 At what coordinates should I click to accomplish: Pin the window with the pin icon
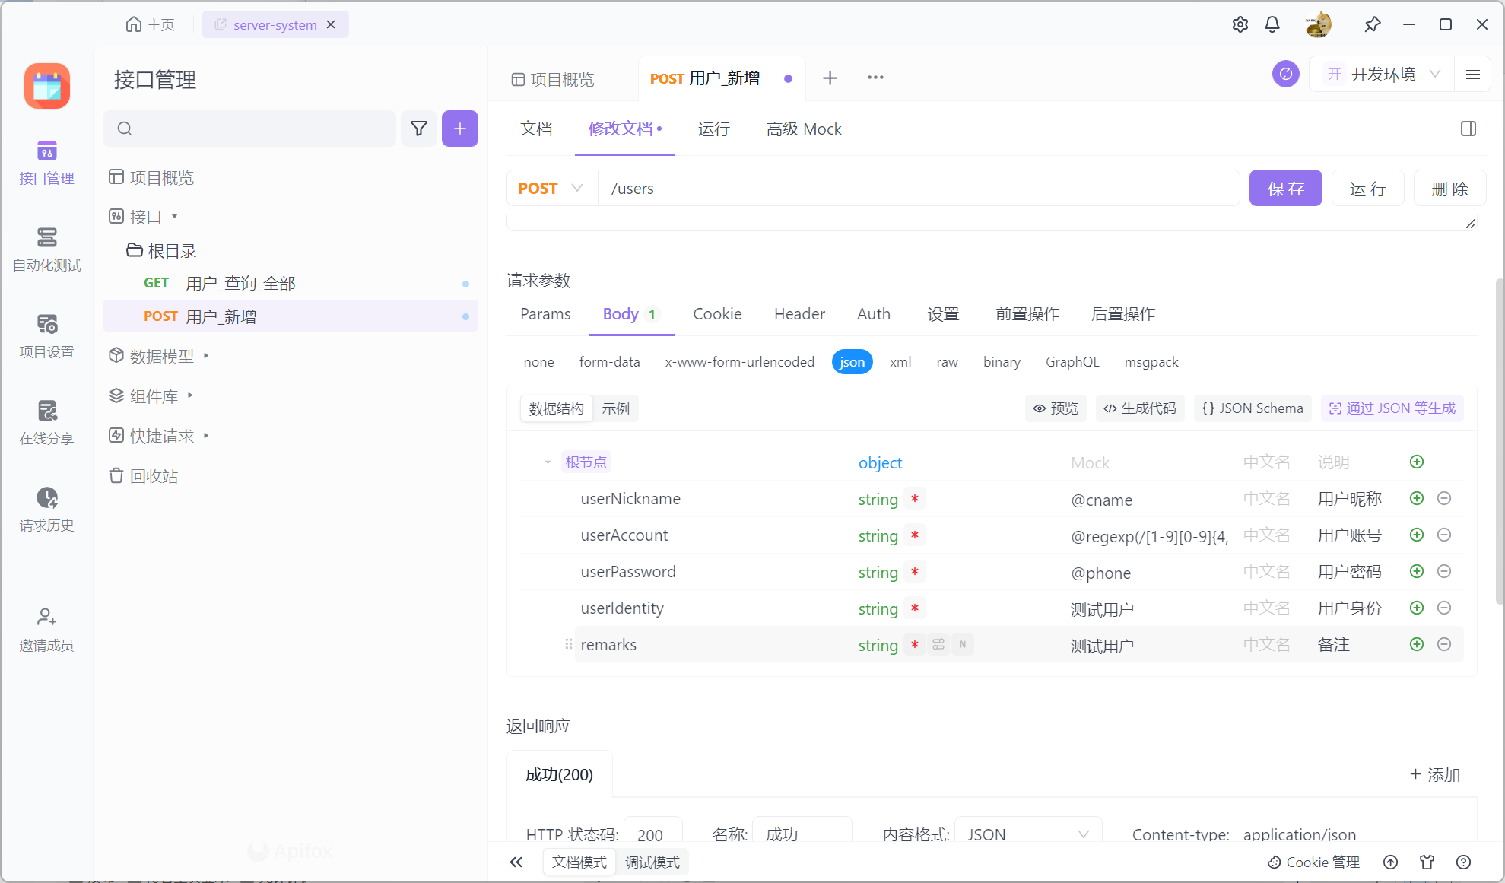pyautogui.click(x=1373, y=24)
